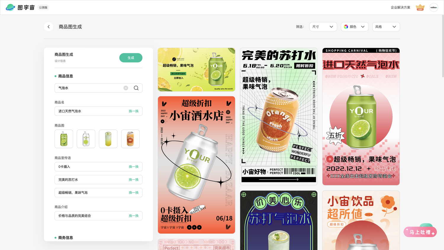Image resolution: width=444 pixels, height=250 pixels.
Task: Open the 小宙酒水店 red poster
Action: 197,165
